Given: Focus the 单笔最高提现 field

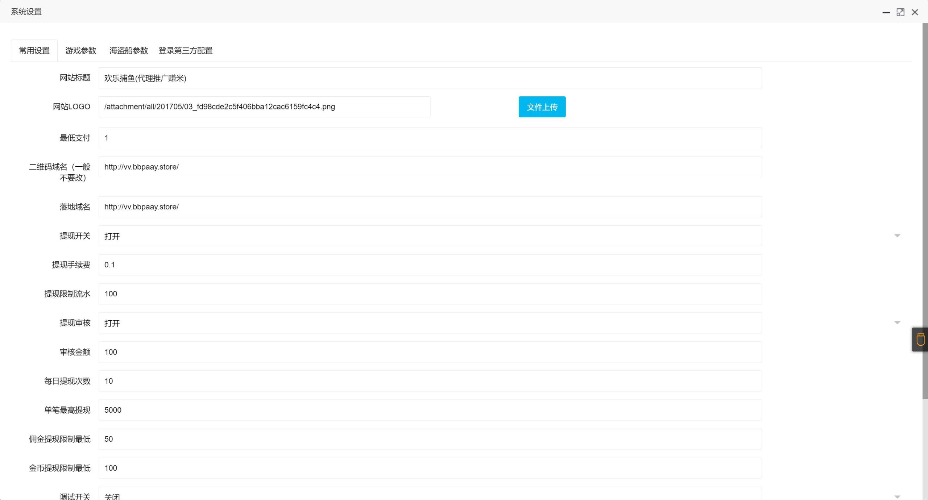Looking at the screenshot, I should pos(430,410).
